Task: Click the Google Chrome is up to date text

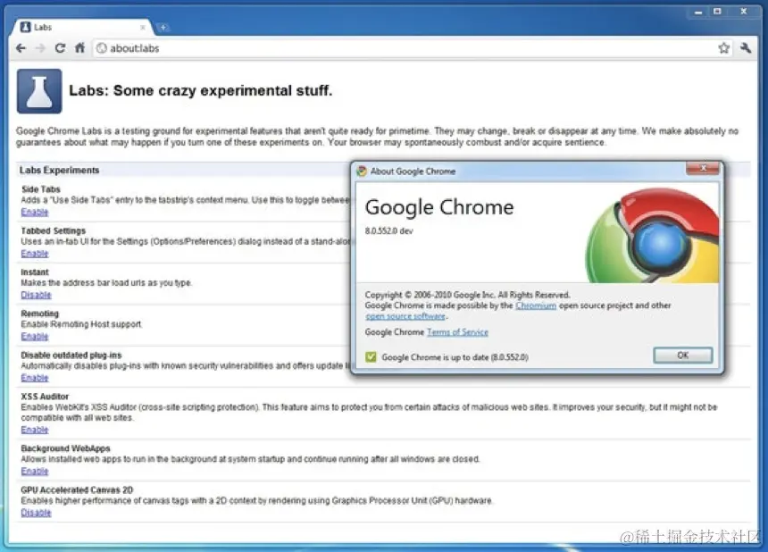Action: pos(455,357)
